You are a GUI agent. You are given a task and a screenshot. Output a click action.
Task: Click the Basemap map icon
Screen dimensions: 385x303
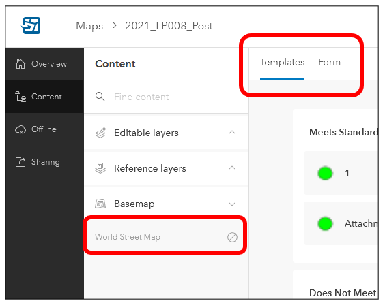pyautogui.click(x=100, y=204)
